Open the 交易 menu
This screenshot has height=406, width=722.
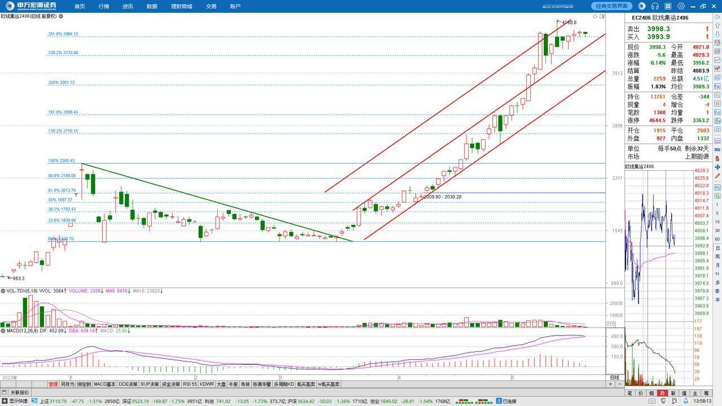pos(211,6)
